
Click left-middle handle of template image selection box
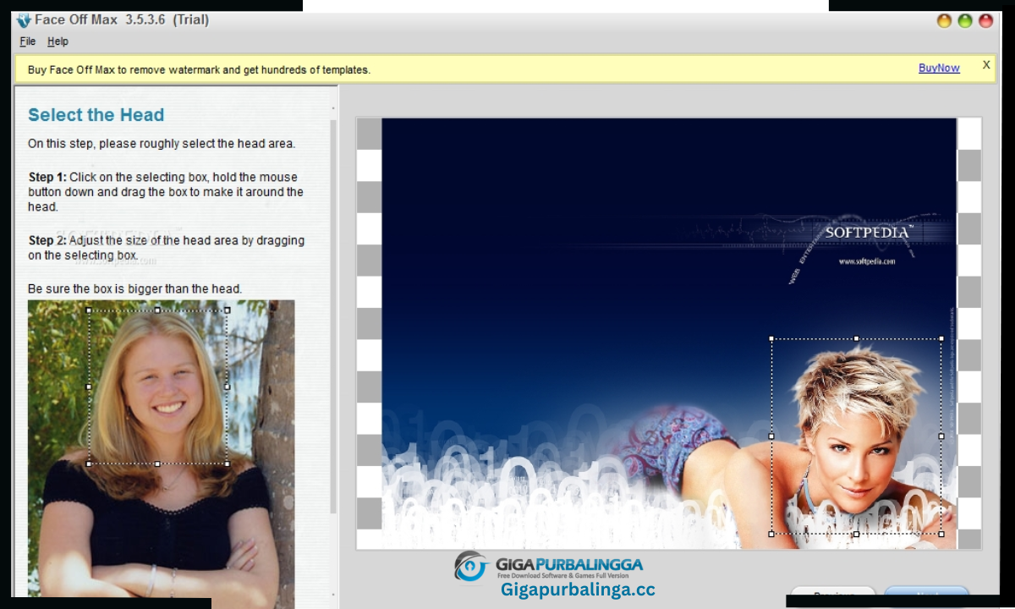click(x=771, y=436)
